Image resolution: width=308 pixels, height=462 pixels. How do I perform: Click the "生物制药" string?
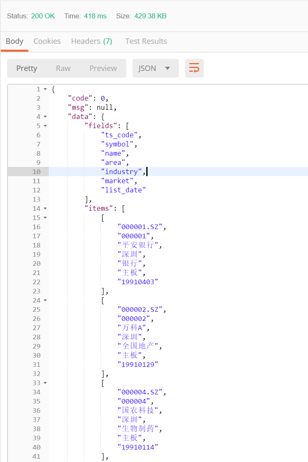[x=138, y=429]
